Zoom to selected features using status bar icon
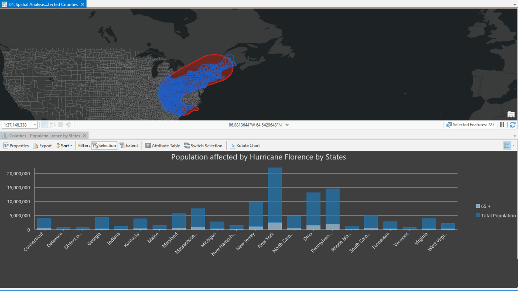This screenshot has height=291, width=518. point(448,125)
